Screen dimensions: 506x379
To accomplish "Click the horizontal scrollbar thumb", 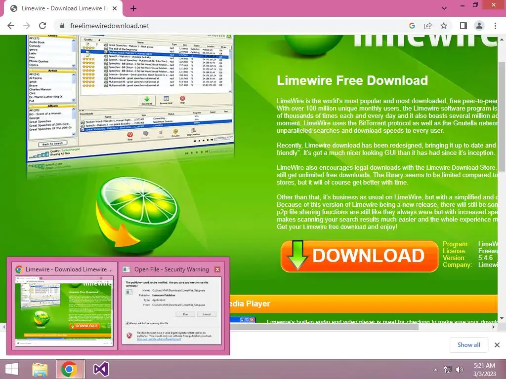I will pos(324,327).
